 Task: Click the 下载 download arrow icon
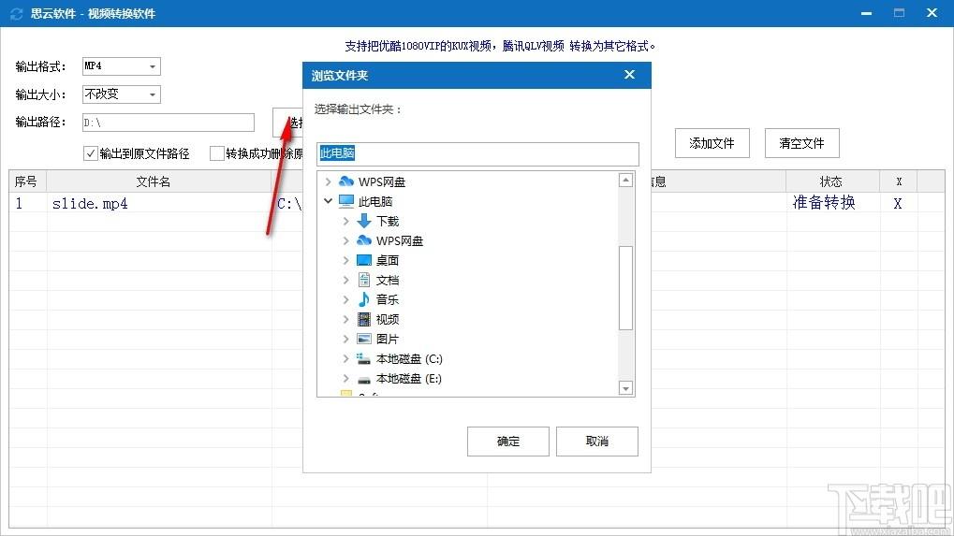(364, 221)
